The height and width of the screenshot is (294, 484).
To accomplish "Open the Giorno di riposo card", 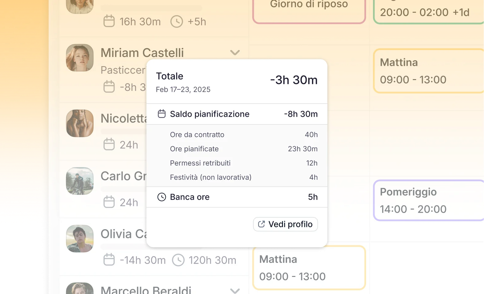I will (x=309, y=9).
